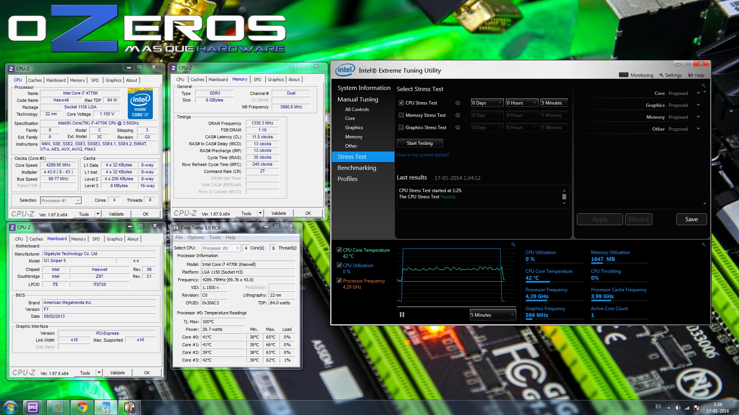Click the Core Temp title bar icon
This screenshot has height=415, width=739.
point(176,227)
